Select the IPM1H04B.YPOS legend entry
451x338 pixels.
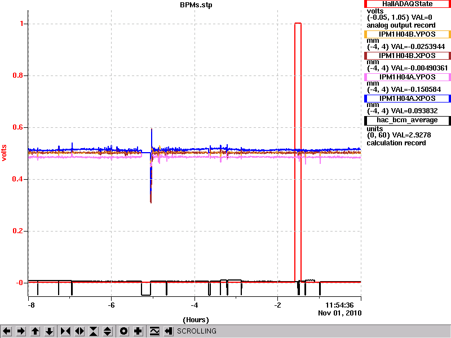[x=407, y=34]
